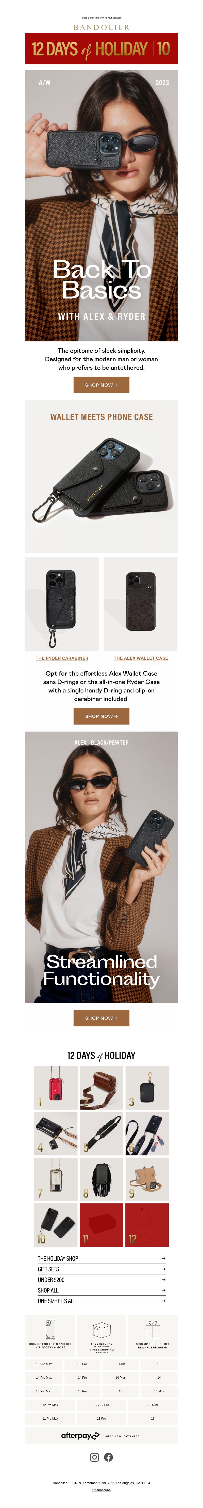This screenshot has height=1508, width=203.
Task: Select the 15 Pro Max model button
Action: 44,1363
